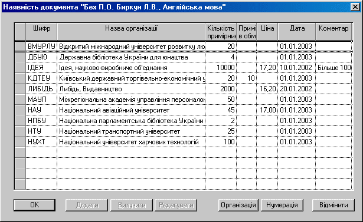The width and height of the screenshot is (363, 222).
Task: Select the КДТЕУ code cell
Action: click(x=41, y=78)
